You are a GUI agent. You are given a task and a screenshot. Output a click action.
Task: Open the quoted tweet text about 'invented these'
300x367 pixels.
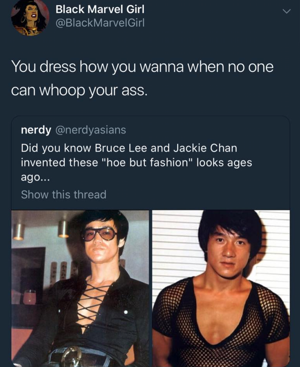pyautogui.click(x=137, y=162)
